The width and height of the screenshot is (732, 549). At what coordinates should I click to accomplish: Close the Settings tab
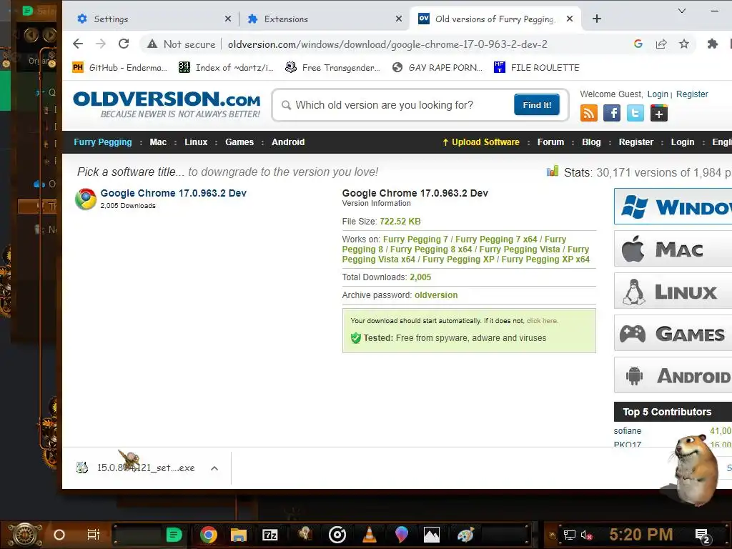[228, 19]
